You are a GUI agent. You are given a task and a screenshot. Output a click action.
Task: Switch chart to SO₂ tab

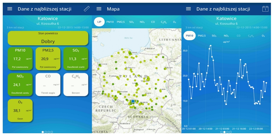point(214,36)
